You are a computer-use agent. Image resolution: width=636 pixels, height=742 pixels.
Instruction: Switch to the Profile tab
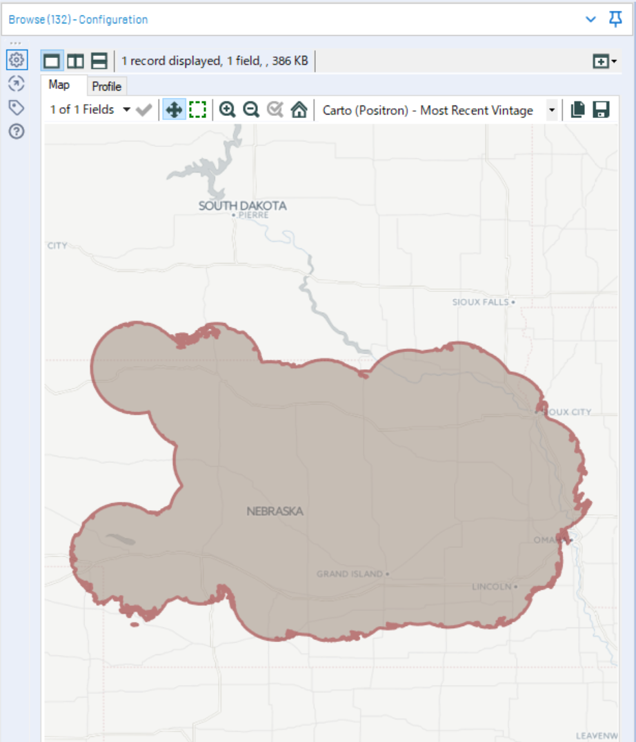coord(107,86)
